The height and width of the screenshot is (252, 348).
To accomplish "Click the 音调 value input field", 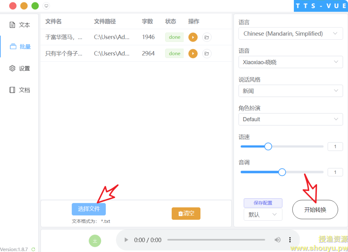I will tap(335, 172).
